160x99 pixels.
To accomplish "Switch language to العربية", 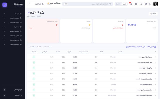I will 124,4.
